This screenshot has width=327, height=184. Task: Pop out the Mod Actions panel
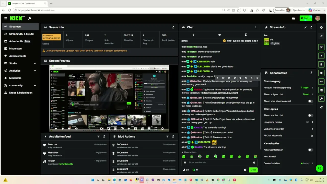pyautogui.click(x=173, y=136)
